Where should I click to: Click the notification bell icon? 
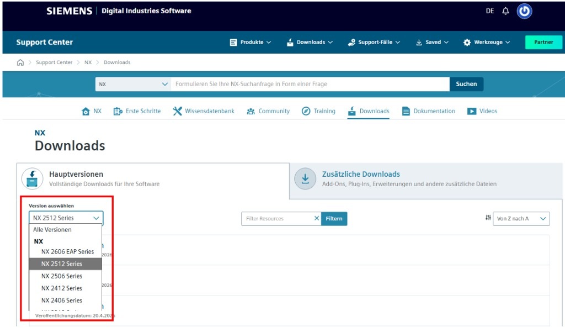coord(505,11)
